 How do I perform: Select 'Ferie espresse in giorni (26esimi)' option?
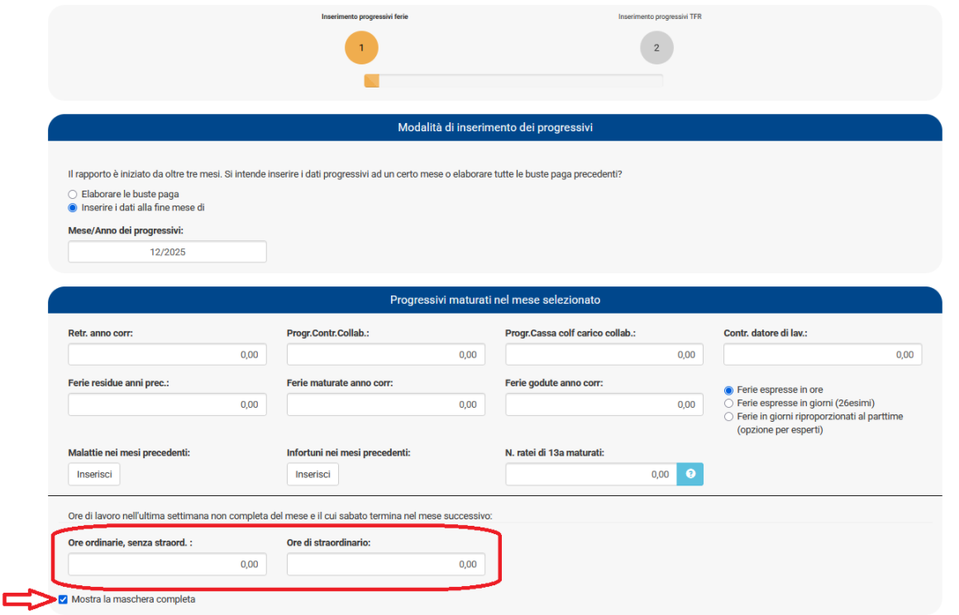pyautogui.click(x=728, y=403)
